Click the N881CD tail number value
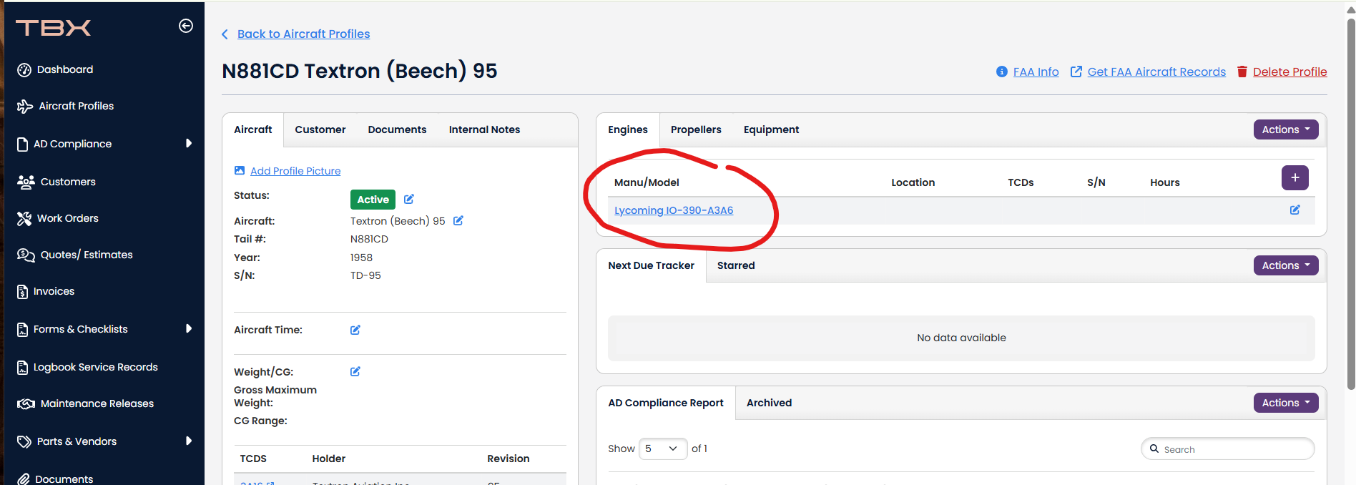This screenshot has height=485, width=1356. click(369, 239)
